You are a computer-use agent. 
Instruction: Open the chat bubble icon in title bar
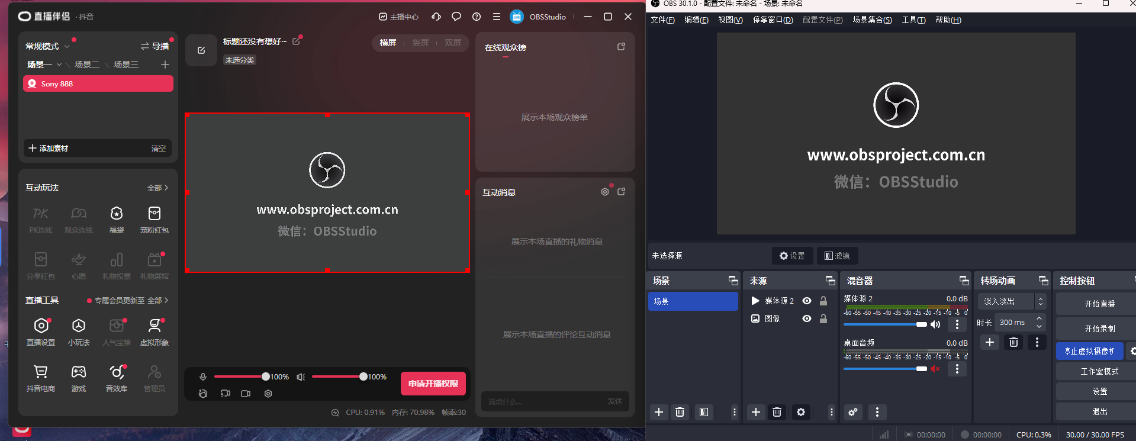pos(456,17)
